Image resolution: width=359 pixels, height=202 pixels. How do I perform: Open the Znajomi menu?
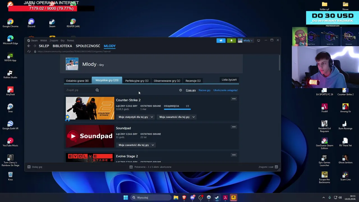[54, 40]
